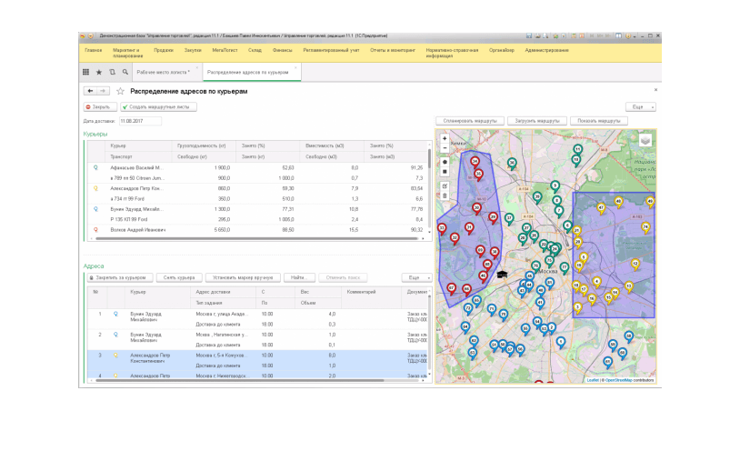Viewport: 740px width, 451px height.
Task: Open the Еще dropdown at top right
Action: tap(640, 107)
